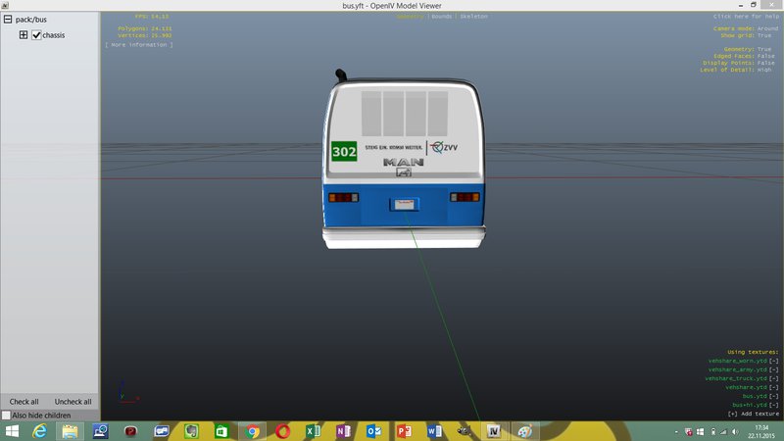
Task: Show hidden system tray icons
Action: (x=676, y=431)
